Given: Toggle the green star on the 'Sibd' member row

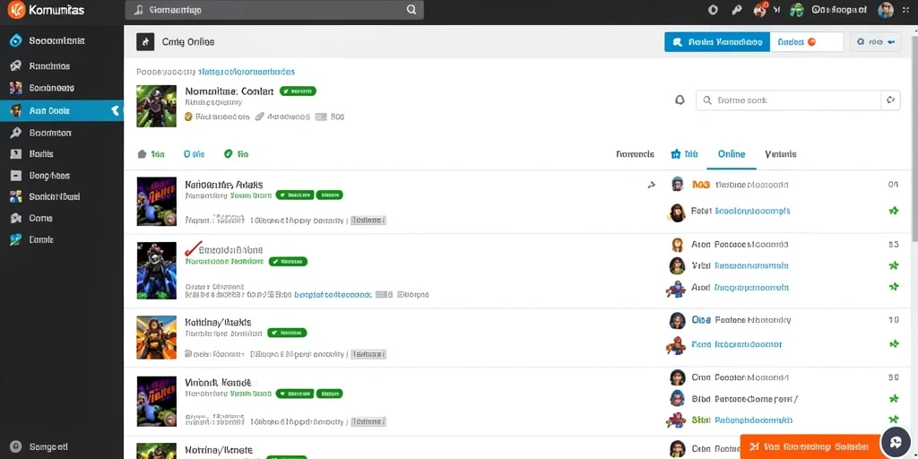Looking at the screenshot, I should (894, 399).
